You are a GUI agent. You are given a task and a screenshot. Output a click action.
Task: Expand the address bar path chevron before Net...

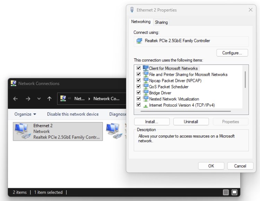(x=69, y=99)
